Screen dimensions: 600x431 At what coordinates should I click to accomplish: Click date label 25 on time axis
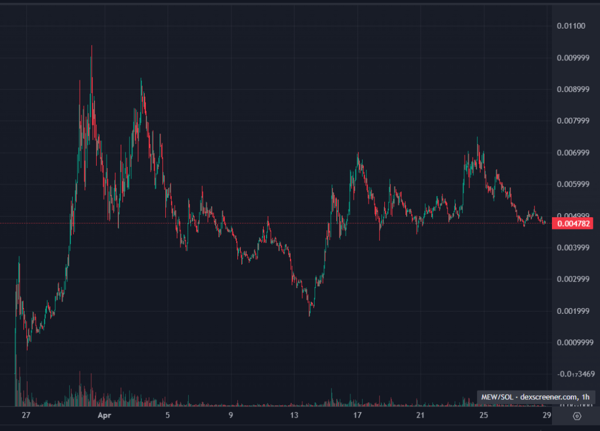tap(483, 416)
